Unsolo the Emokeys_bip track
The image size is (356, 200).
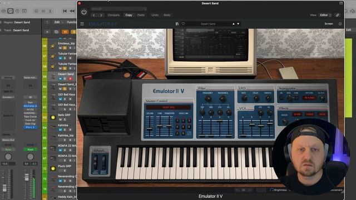pos(65,48)
